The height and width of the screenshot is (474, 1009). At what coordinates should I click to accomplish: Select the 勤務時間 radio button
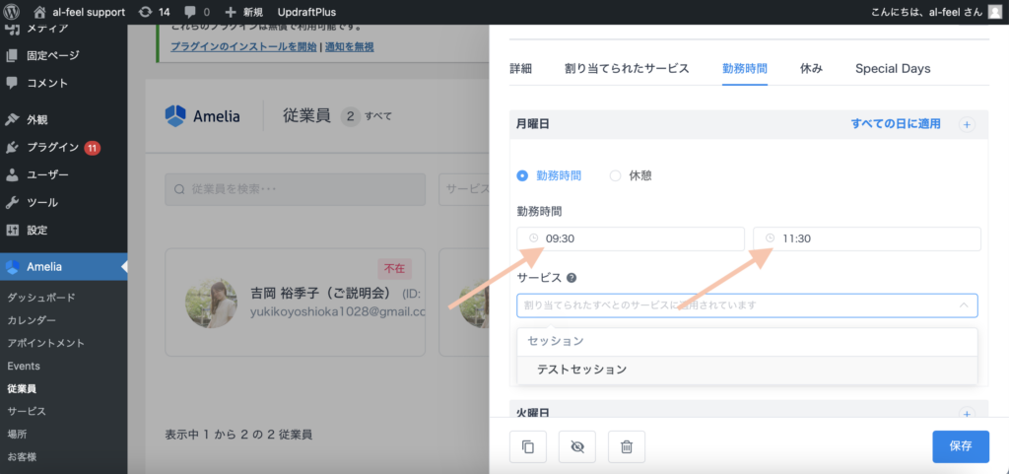tap(522, 175)
